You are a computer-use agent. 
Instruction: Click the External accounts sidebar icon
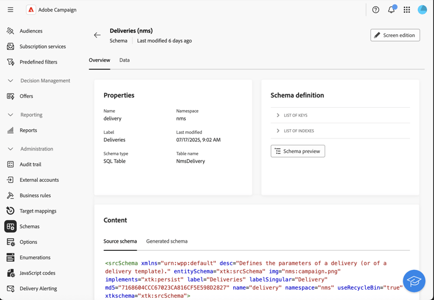pyautogui.click(x=10, y=180)
